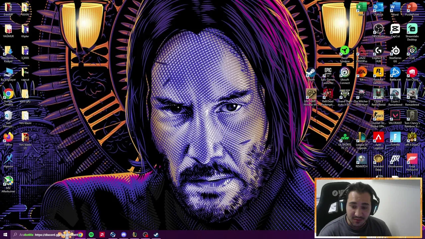The height and width of the screenshot is (239, 425).
Task: Open the Firefox desktop shortcut
Action: click(8, 139)
